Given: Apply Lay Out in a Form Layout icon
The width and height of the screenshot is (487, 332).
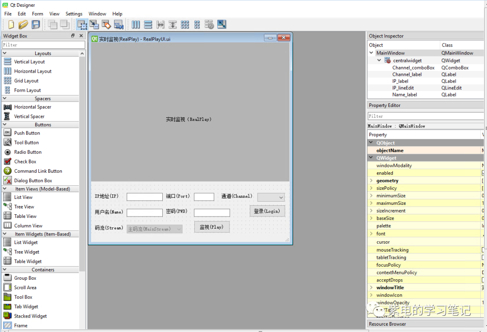Looking at the screenshot, I should tap(197, 24).
